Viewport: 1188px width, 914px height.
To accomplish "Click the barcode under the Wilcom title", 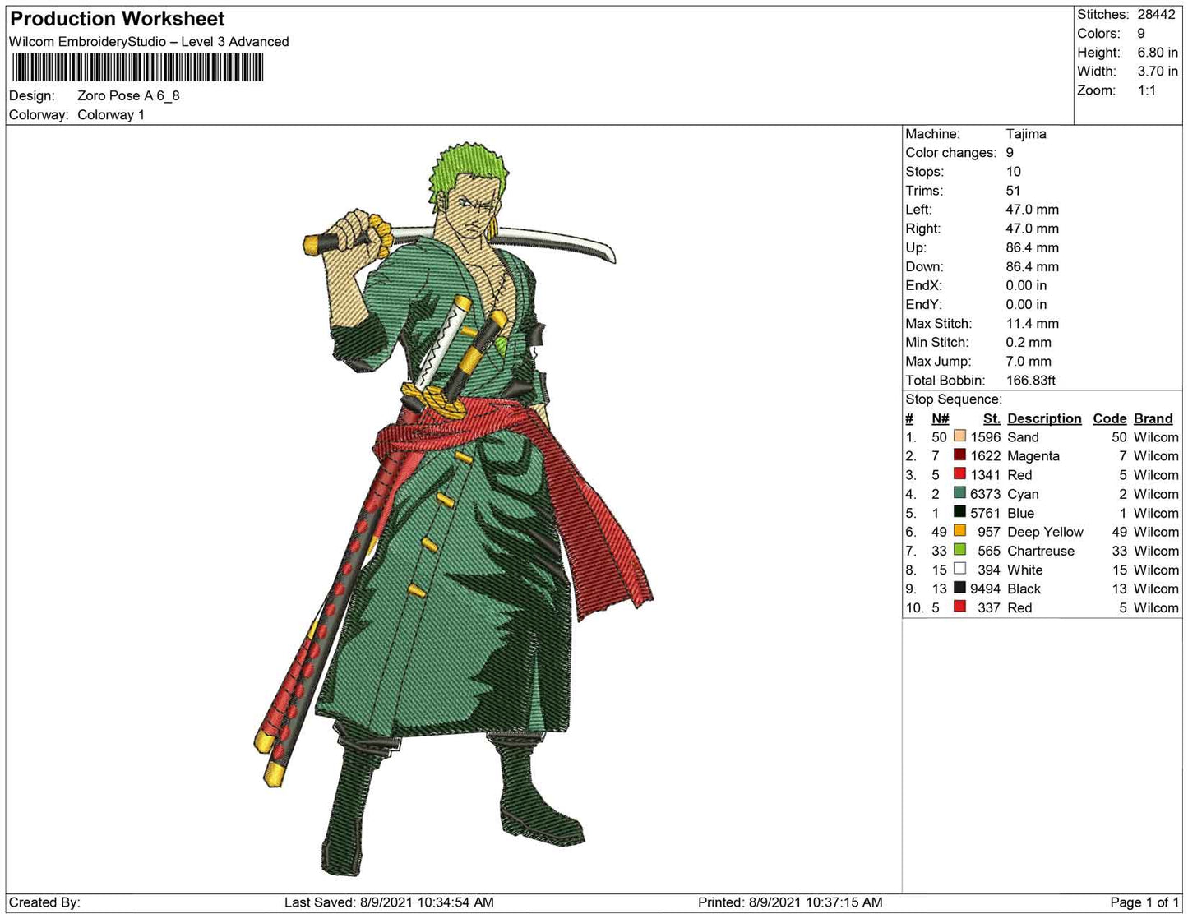I will point(136,67).
